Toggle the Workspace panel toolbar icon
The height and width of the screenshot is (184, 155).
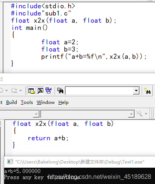click(31, 91)
